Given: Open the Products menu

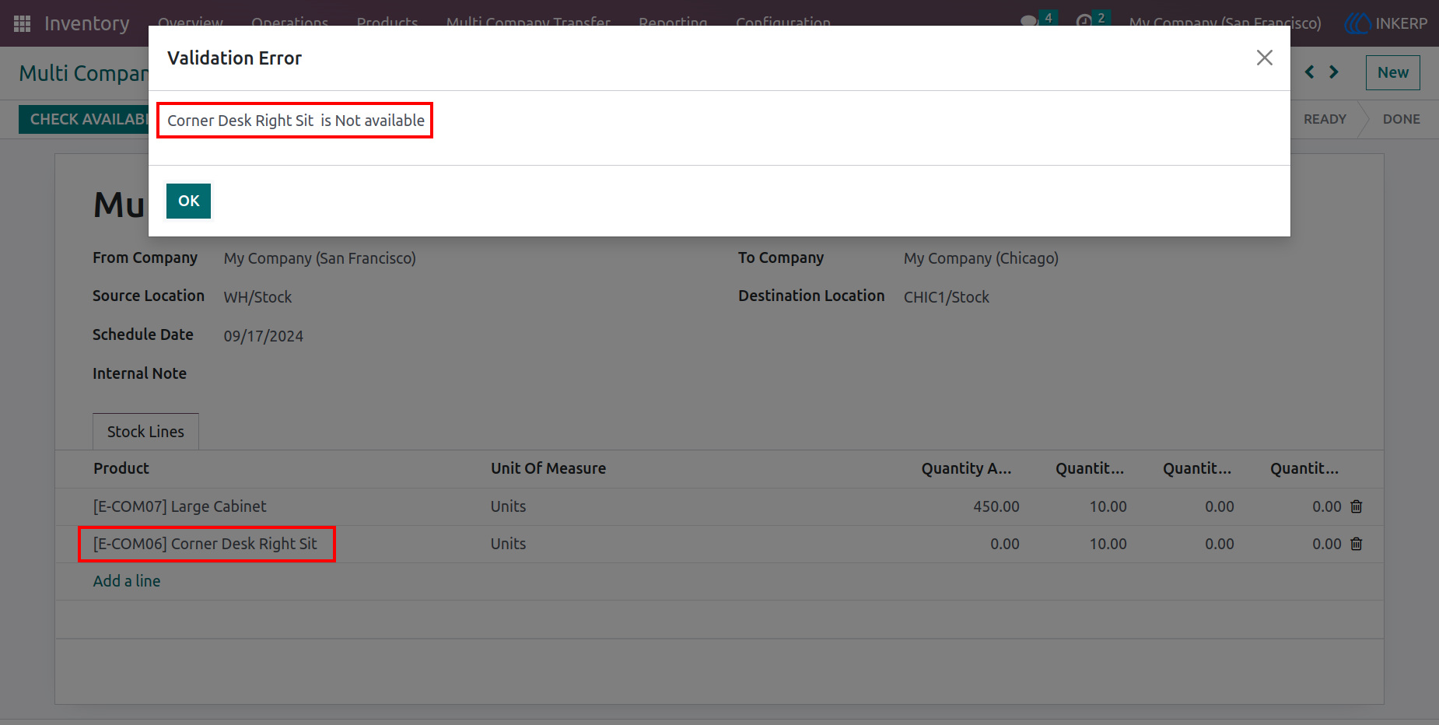Looking at the screenshot, I should click(387, 22).
